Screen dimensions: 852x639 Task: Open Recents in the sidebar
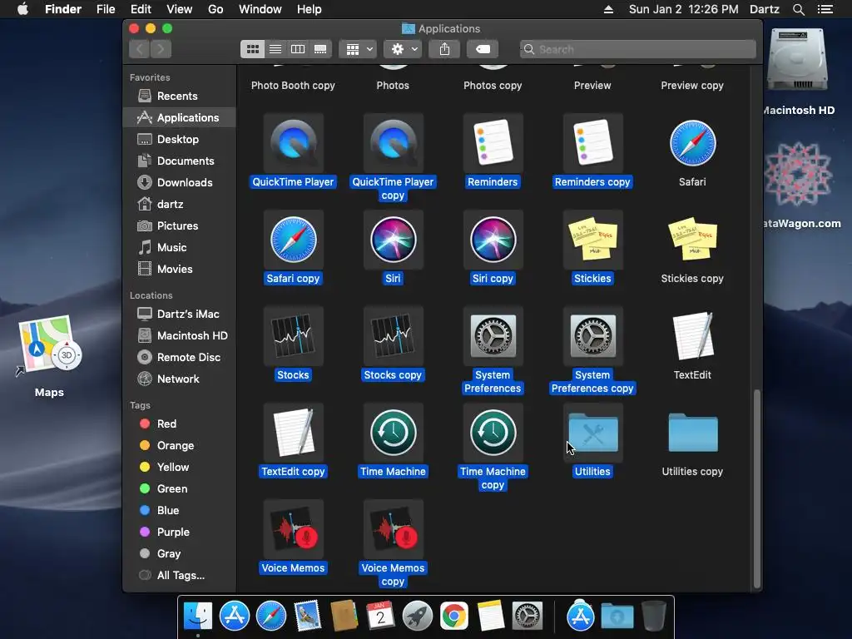click(x=180, y=97)
